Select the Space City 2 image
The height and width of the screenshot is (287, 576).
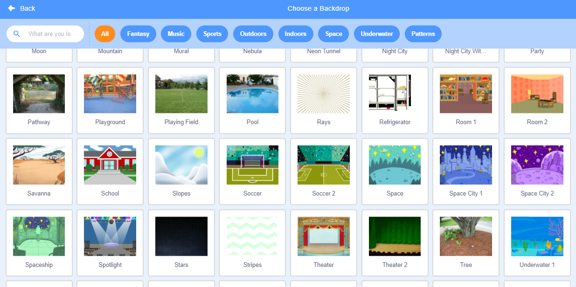(537, 165)
